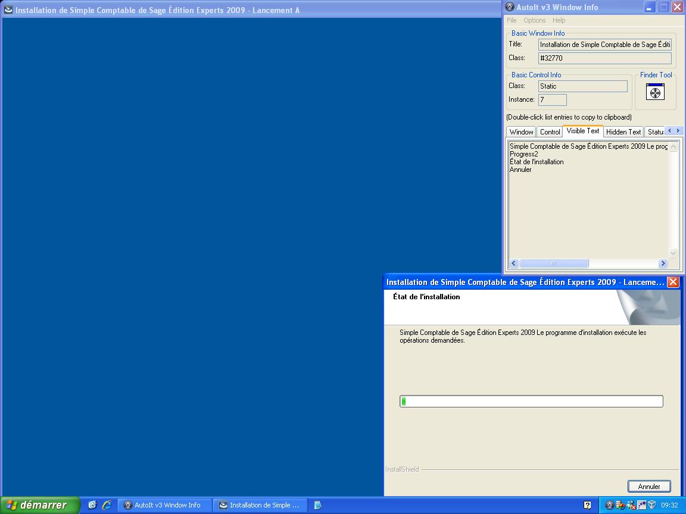Image resolution: width=686 pixels, height=514 pixels.
Task: Show more tabs with the right tab arrow
Action: (678, 131)
